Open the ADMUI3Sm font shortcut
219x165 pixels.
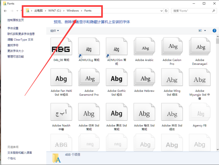[x=117, y=47]
